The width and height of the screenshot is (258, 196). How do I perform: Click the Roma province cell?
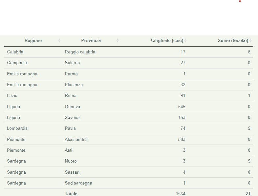[x=71, y=96]
